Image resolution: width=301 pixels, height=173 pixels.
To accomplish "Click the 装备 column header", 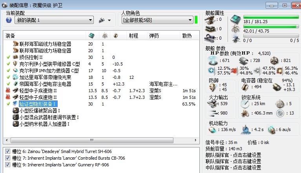I will (44, 36).
